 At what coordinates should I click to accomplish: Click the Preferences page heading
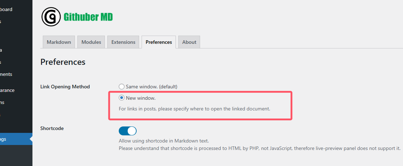[x=63, y=62]
